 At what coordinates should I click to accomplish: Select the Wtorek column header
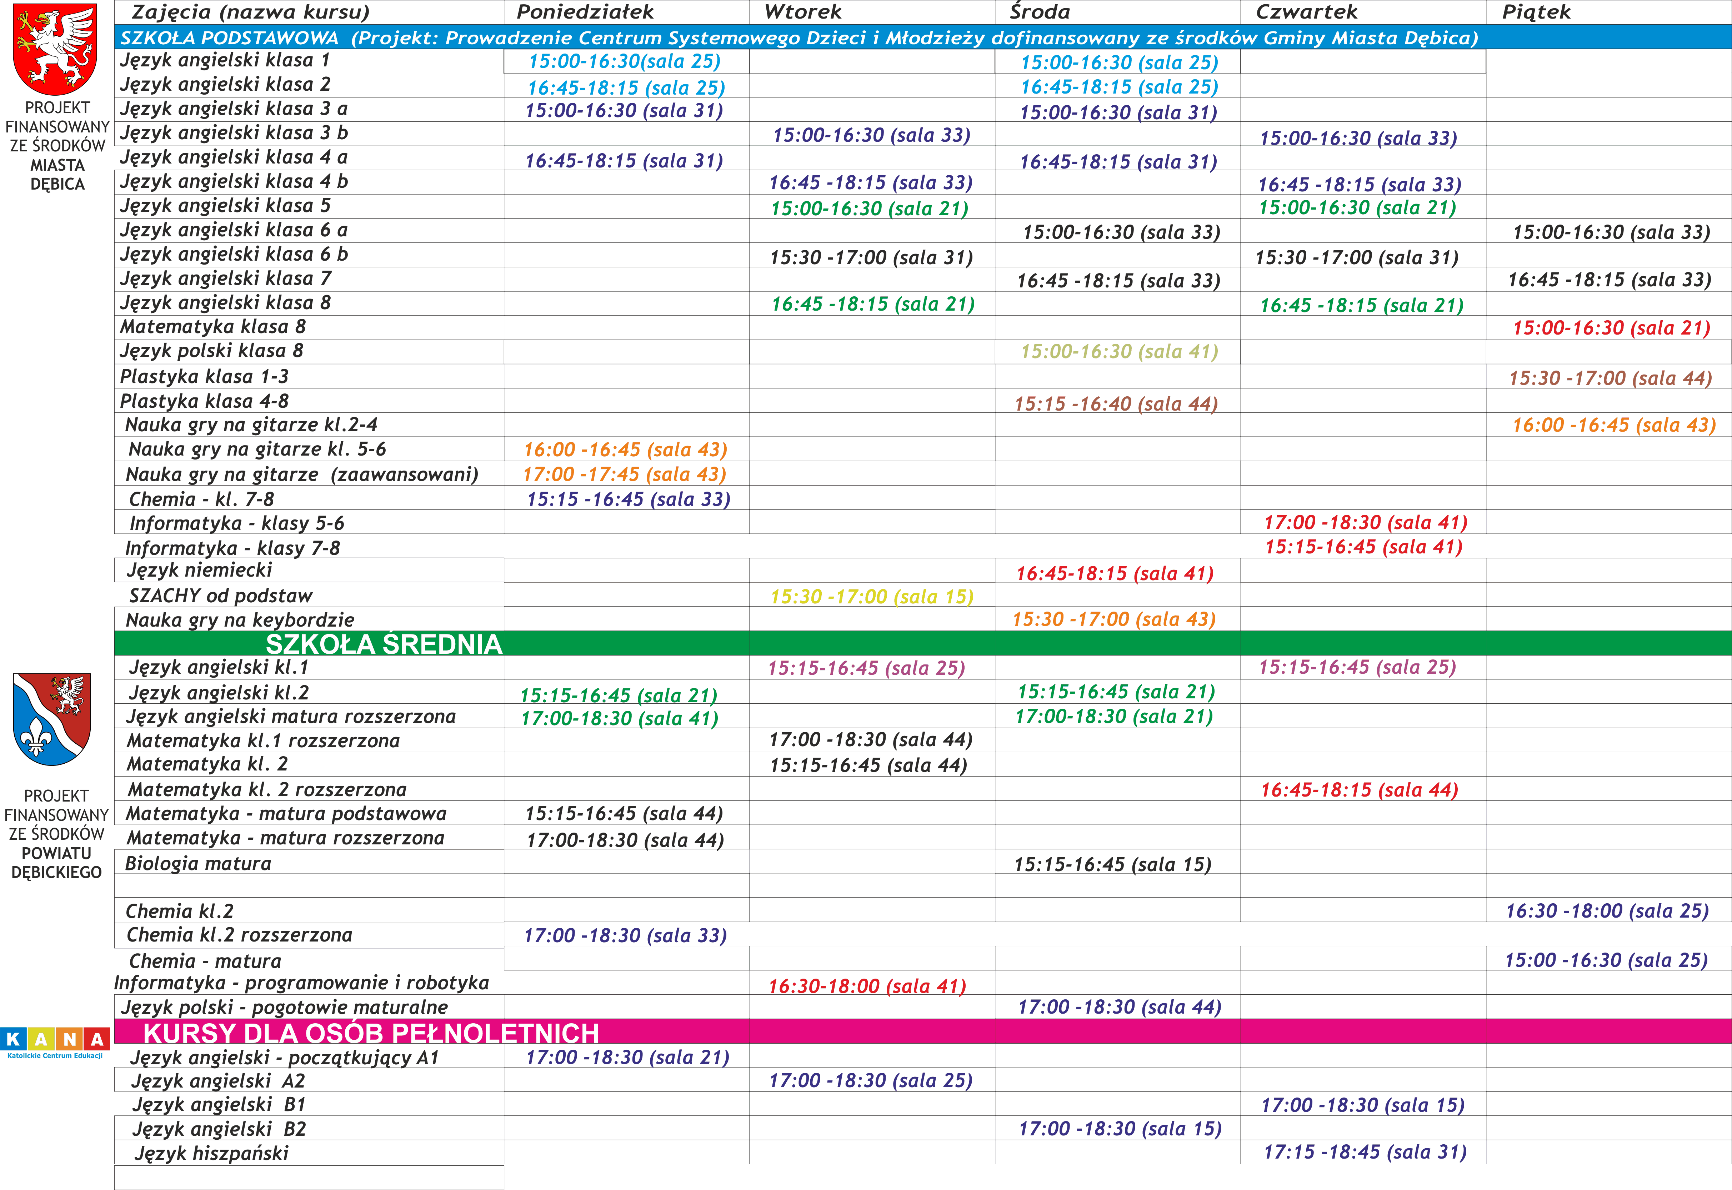(803, 12)
